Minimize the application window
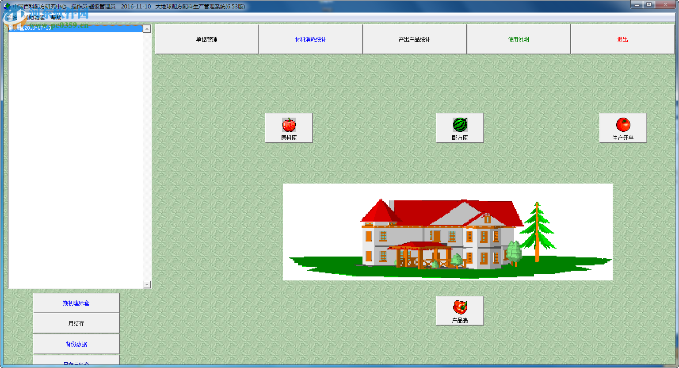 point(637,5)
